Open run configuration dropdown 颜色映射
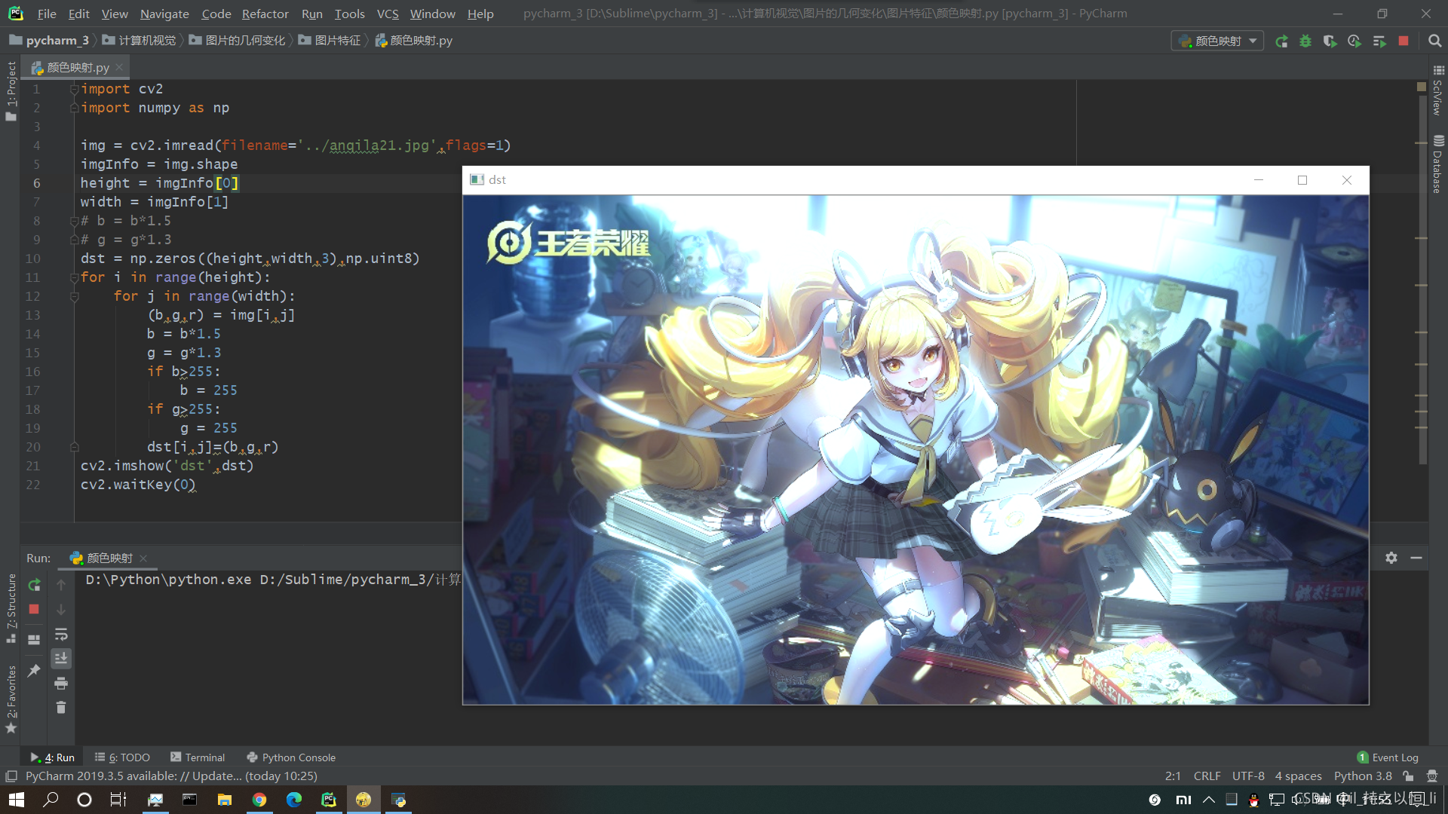The height and width of the screenshot is (814, 1448). coord(1217,41)
